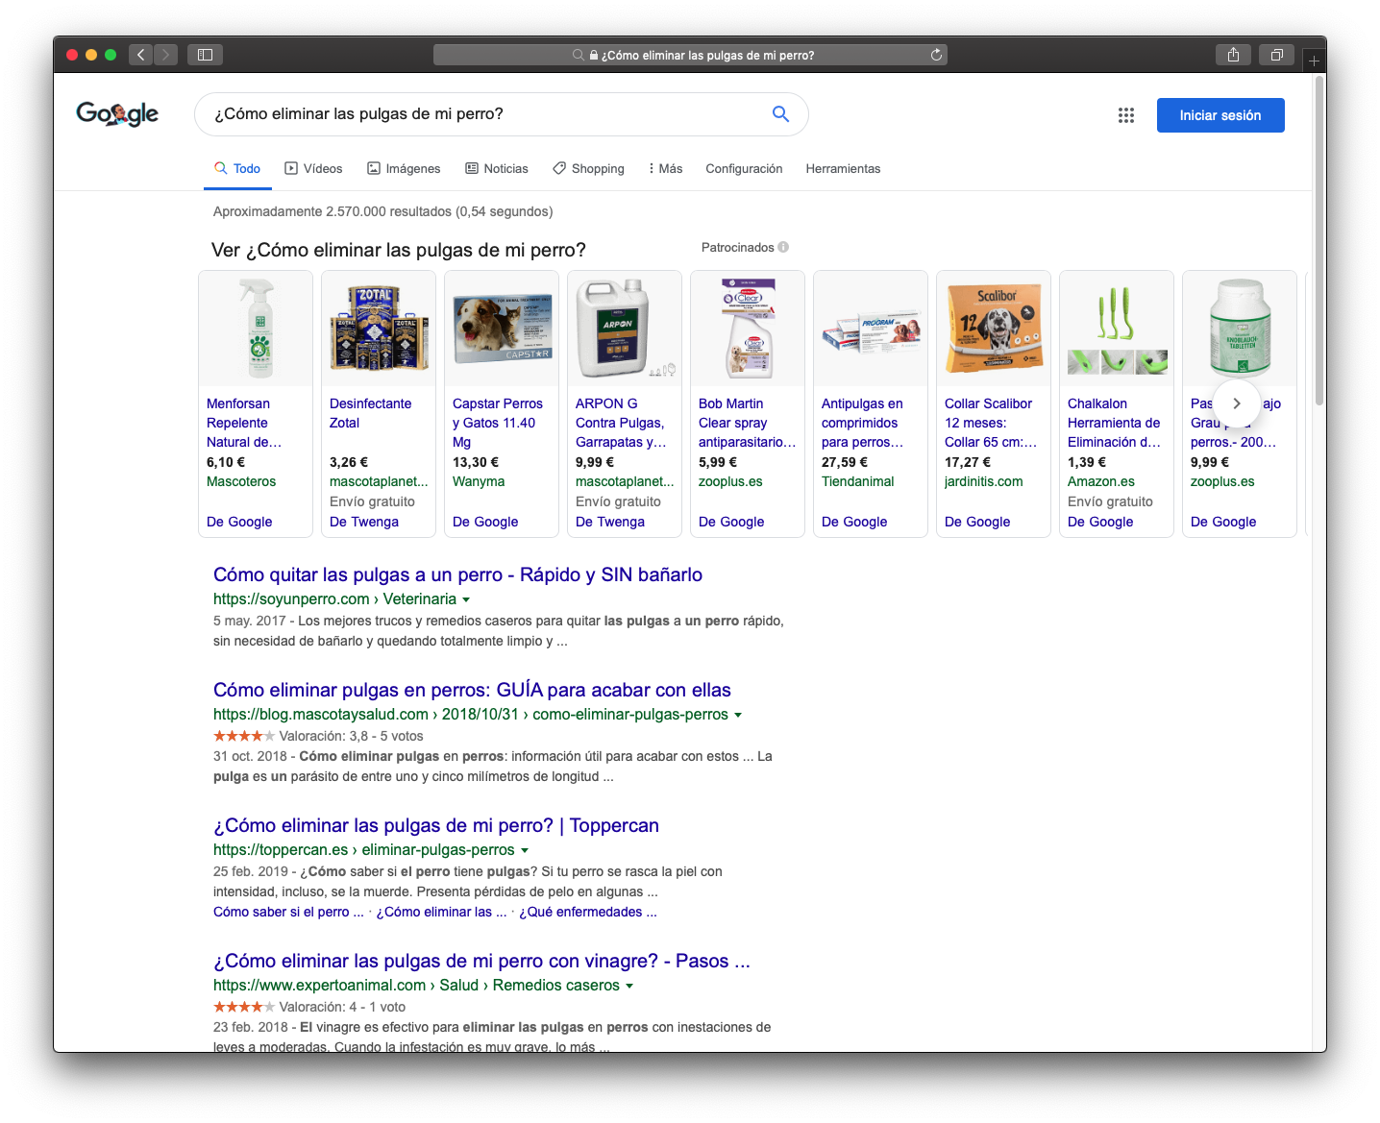Click sitelink 'Cómo saber si el perro ...'
The width and height of the screenshot is (1380, 1123).
click(288, 912)
